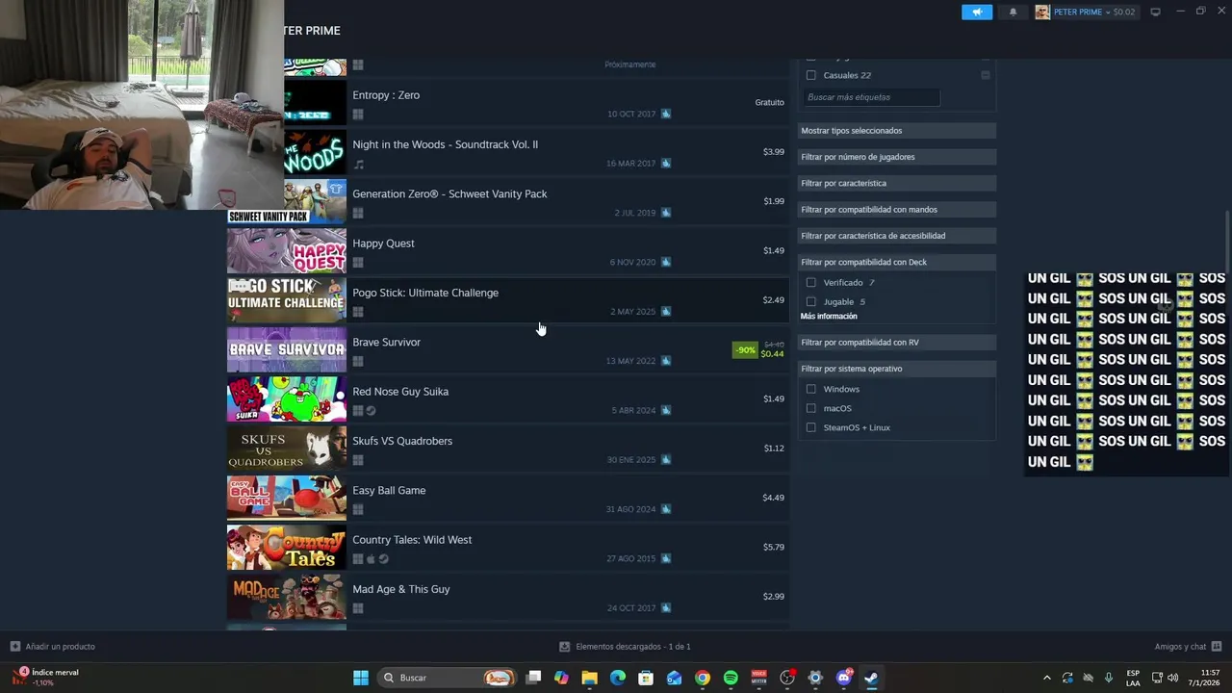Click the review thumbs-up icon on Happy Quest
This screenshot has width=1232, height=693.
(666, 262)
